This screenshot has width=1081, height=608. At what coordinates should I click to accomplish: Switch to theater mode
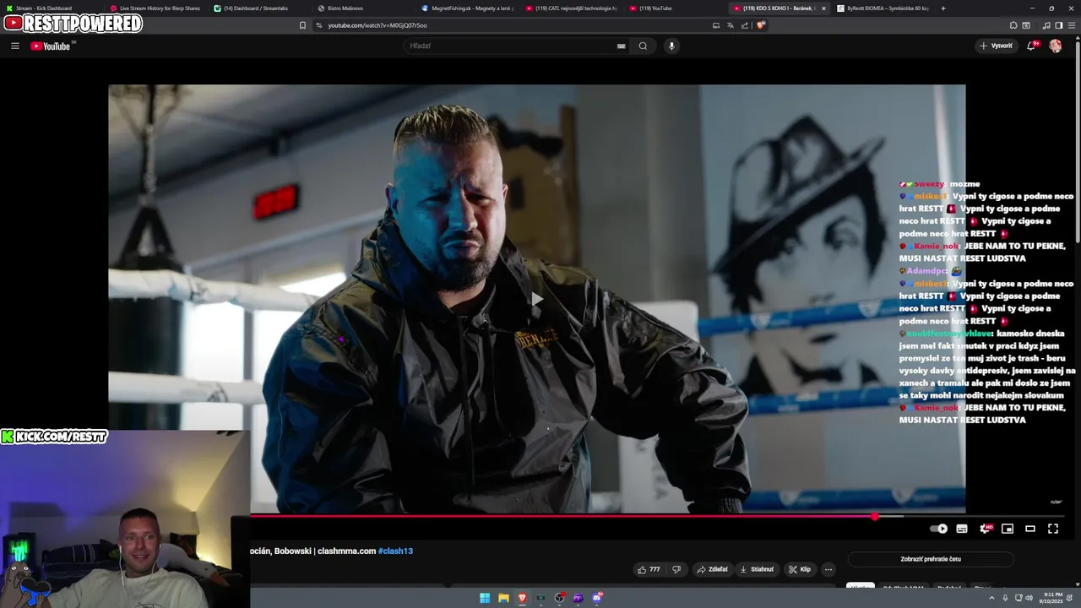point(1030,529)
